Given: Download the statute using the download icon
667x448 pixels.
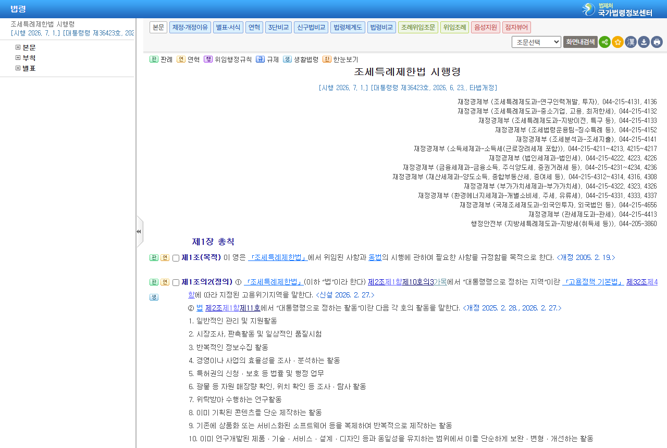Looking at the screenshot, I should click(644, 42).
